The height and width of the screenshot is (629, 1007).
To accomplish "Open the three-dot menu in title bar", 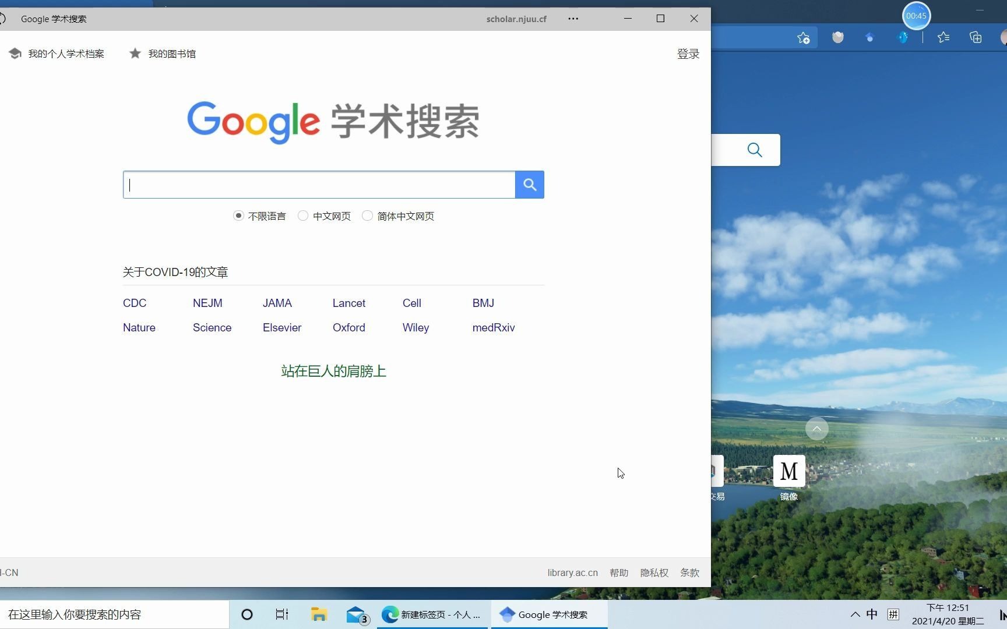I will 573,19.
